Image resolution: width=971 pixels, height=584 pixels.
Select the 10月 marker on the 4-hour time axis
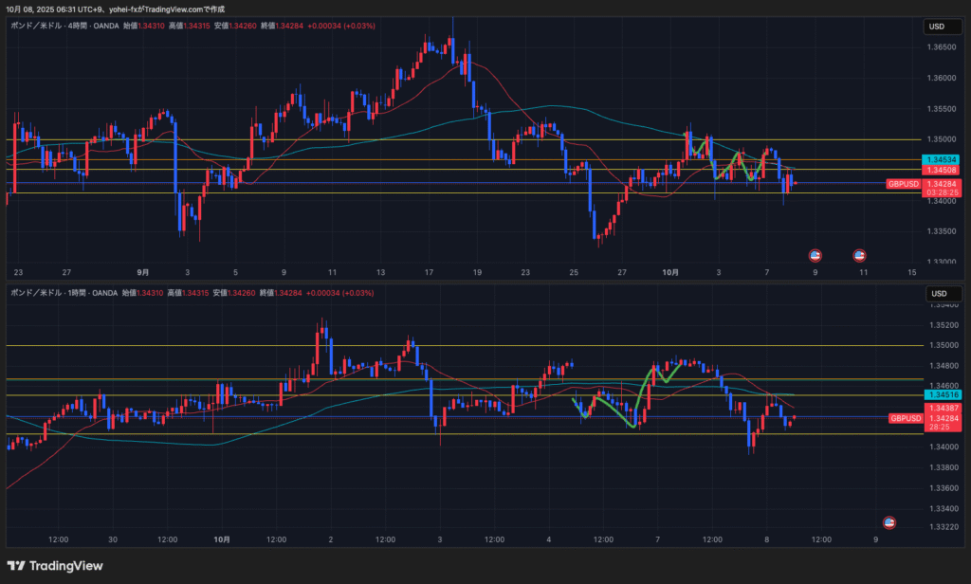point(670,272)
